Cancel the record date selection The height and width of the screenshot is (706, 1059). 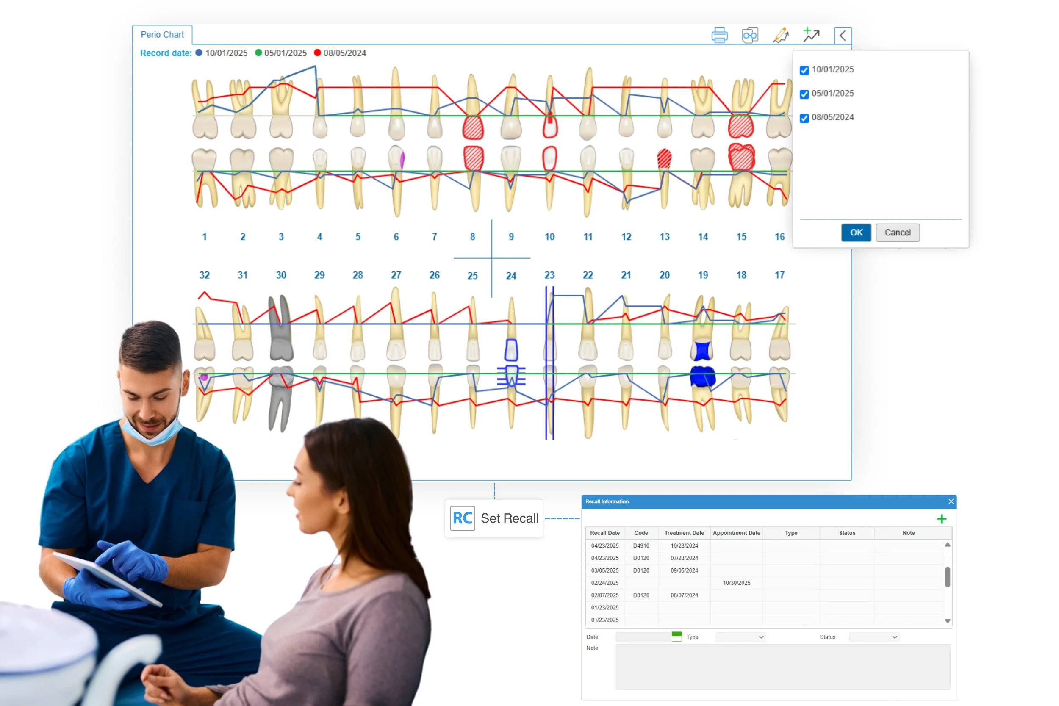pos(897,233)
